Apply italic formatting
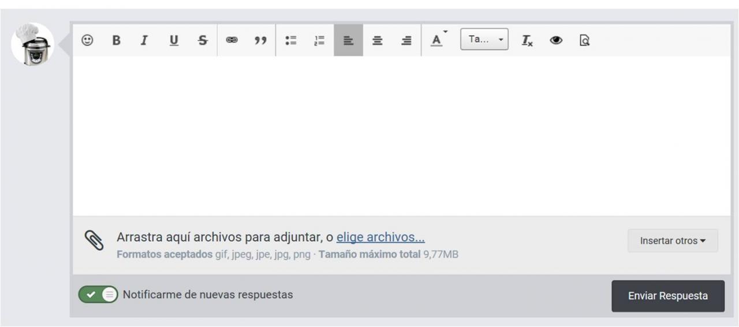This screenshot has height=327, width=739. coord(144,40)
